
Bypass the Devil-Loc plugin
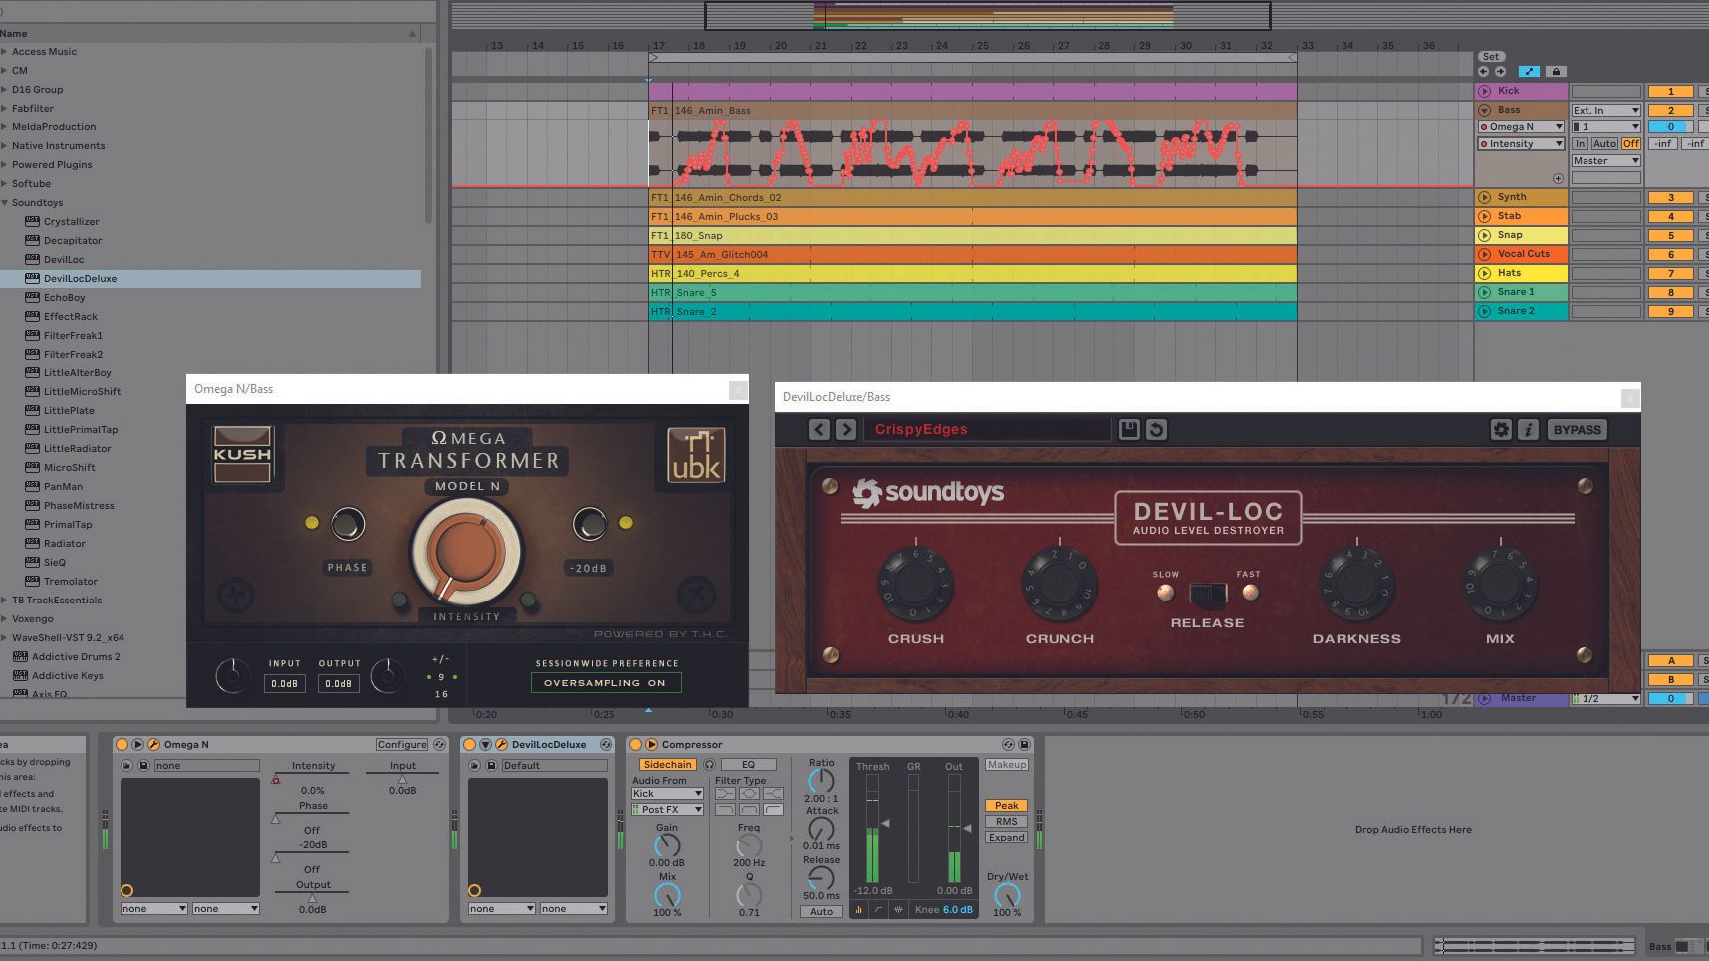1576,429
